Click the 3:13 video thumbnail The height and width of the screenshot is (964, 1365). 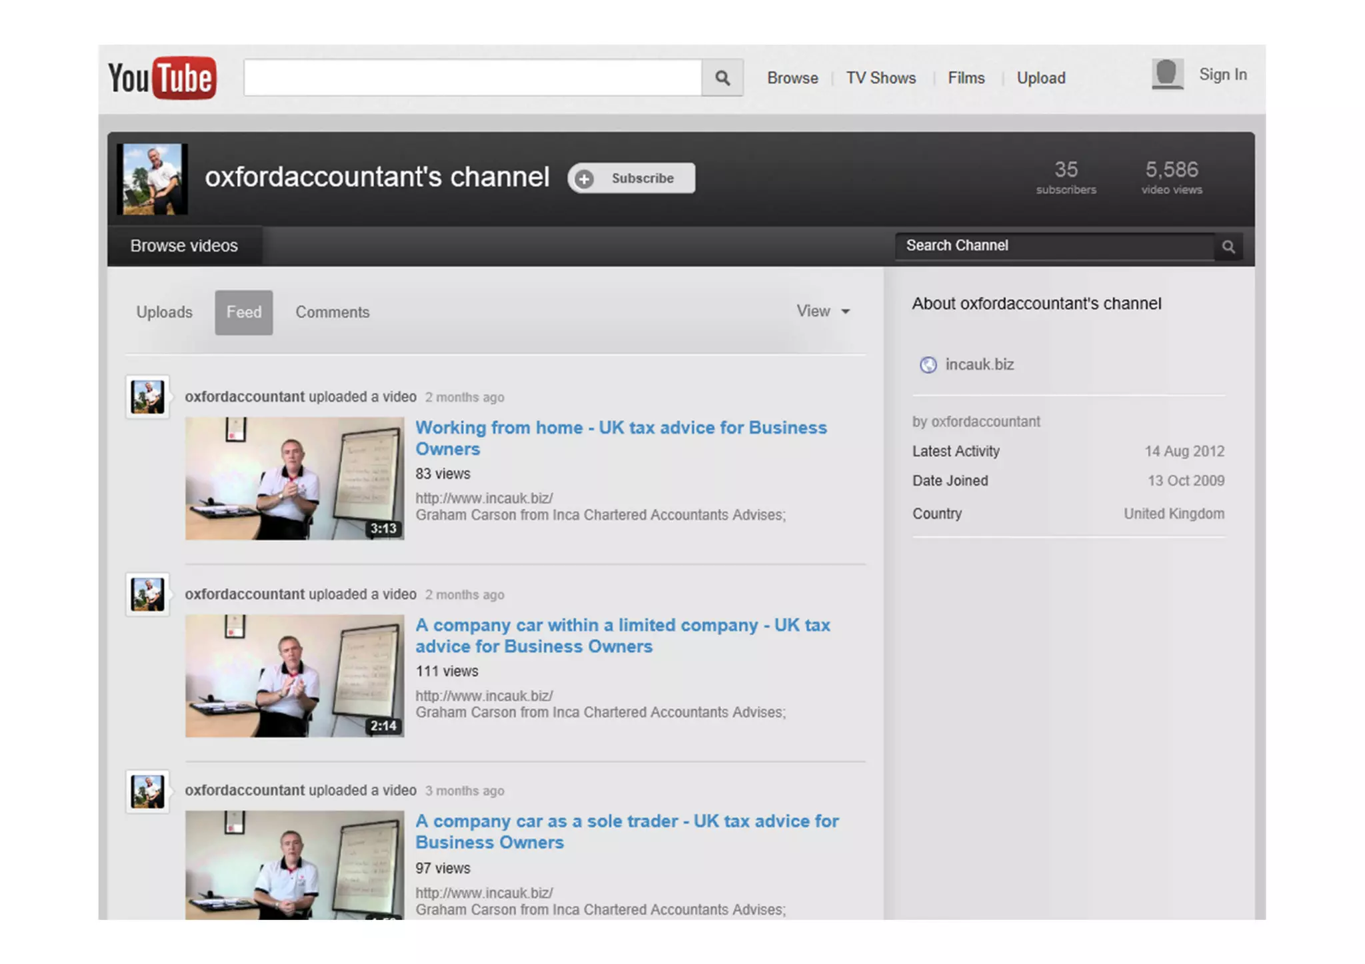coord(295,478)
